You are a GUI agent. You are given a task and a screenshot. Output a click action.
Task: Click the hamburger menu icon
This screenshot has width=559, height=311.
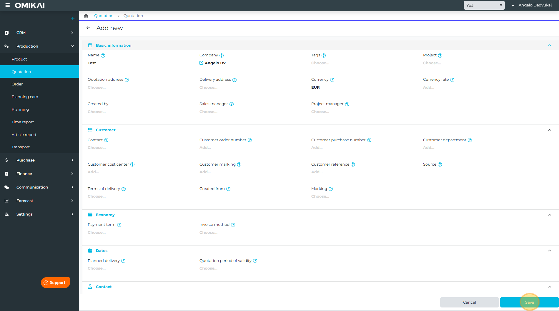[x=7, y=5]
